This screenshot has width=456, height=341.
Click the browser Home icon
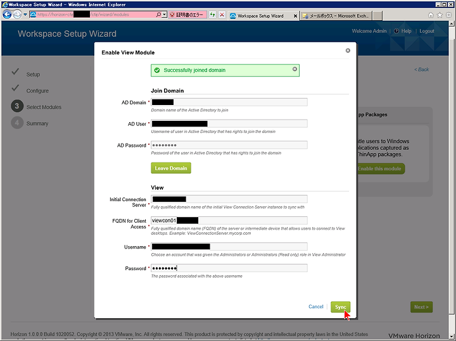pos(431,15)
